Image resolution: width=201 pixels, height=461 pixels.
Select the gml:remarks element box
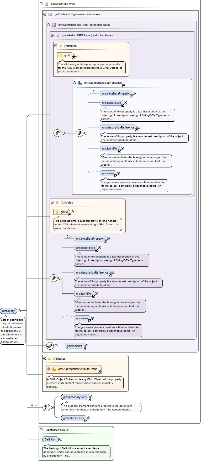[75, 346]
